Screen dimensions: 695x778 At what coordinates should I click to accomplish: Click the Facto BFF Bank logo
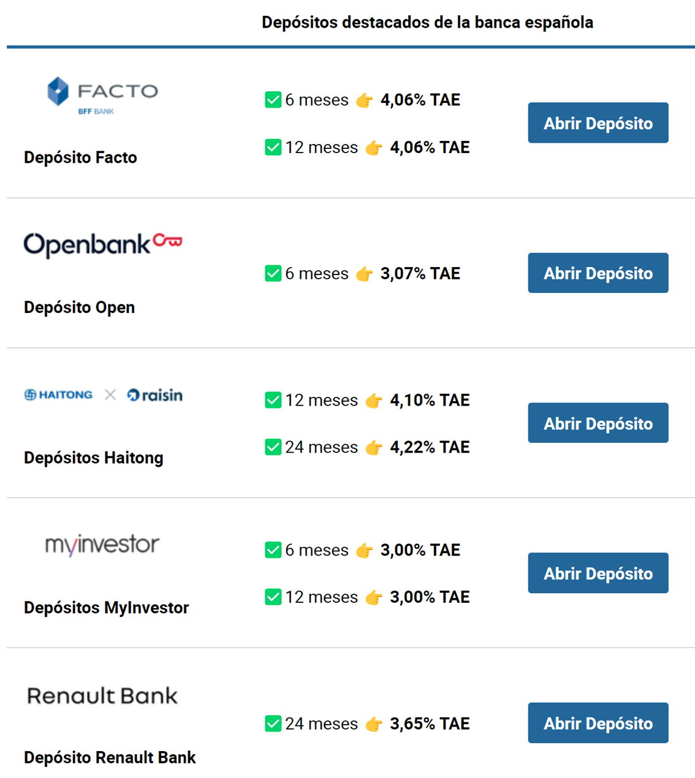click(102, 95)
